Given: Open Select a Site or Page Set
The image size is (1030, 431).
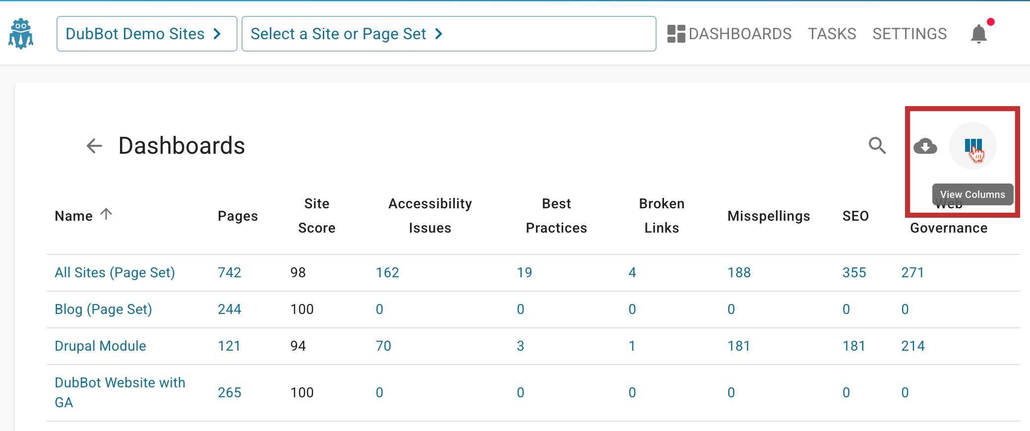Looking at the screenshot, I should coord(448,34).
